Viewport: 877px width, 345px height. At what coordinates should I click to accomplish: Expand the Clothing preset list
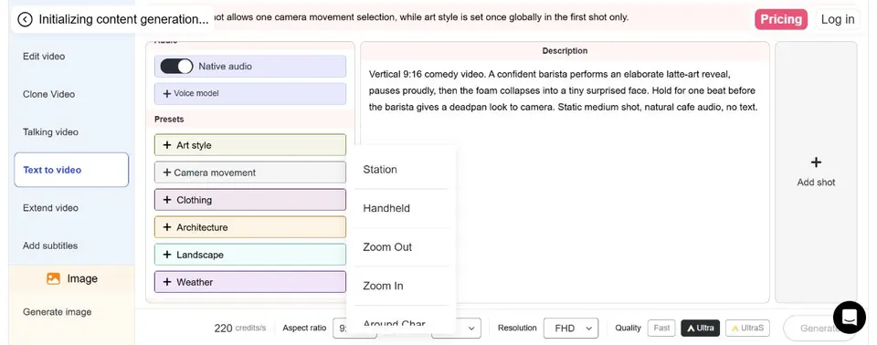(250, 200)
